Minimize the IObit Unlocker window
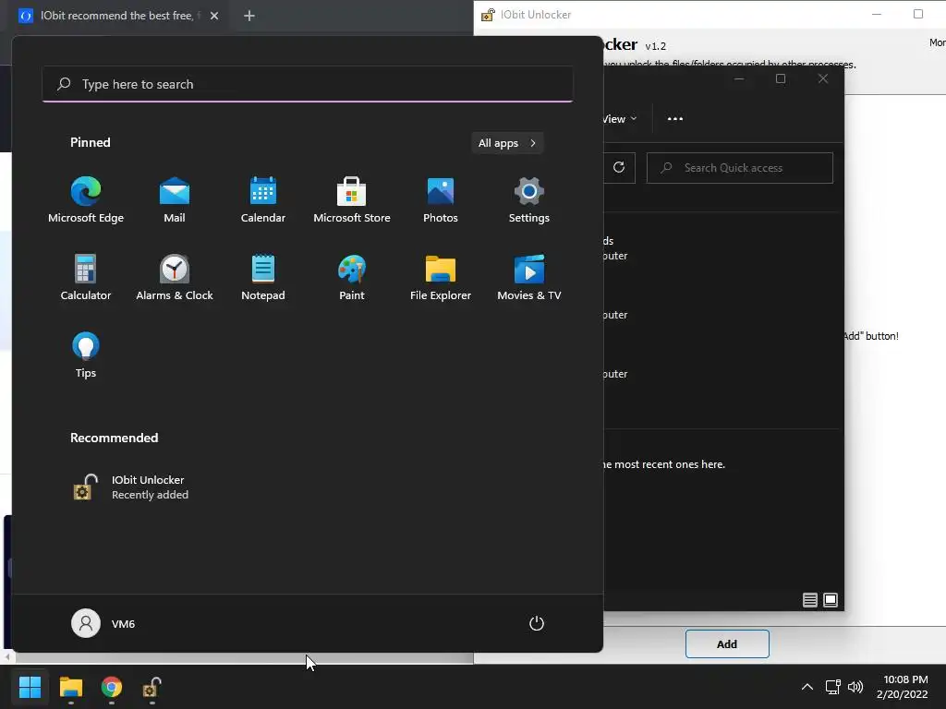Image resolution: width=946 pixels, height=709 pixels. coord(877,14)
